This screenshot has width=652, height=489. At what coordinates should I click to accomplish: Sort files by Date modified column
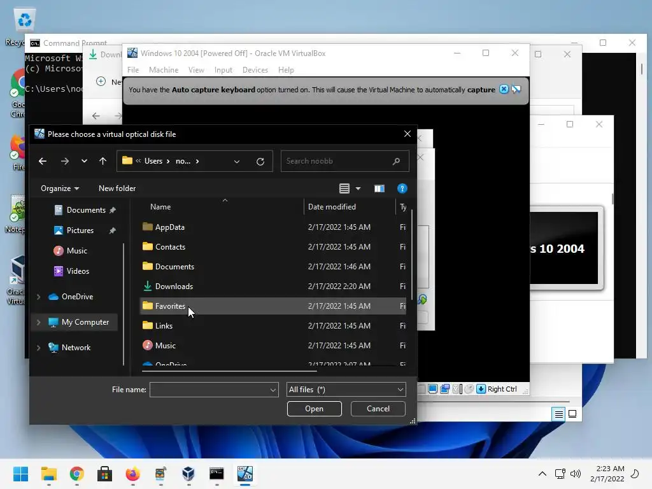(332, 207)
